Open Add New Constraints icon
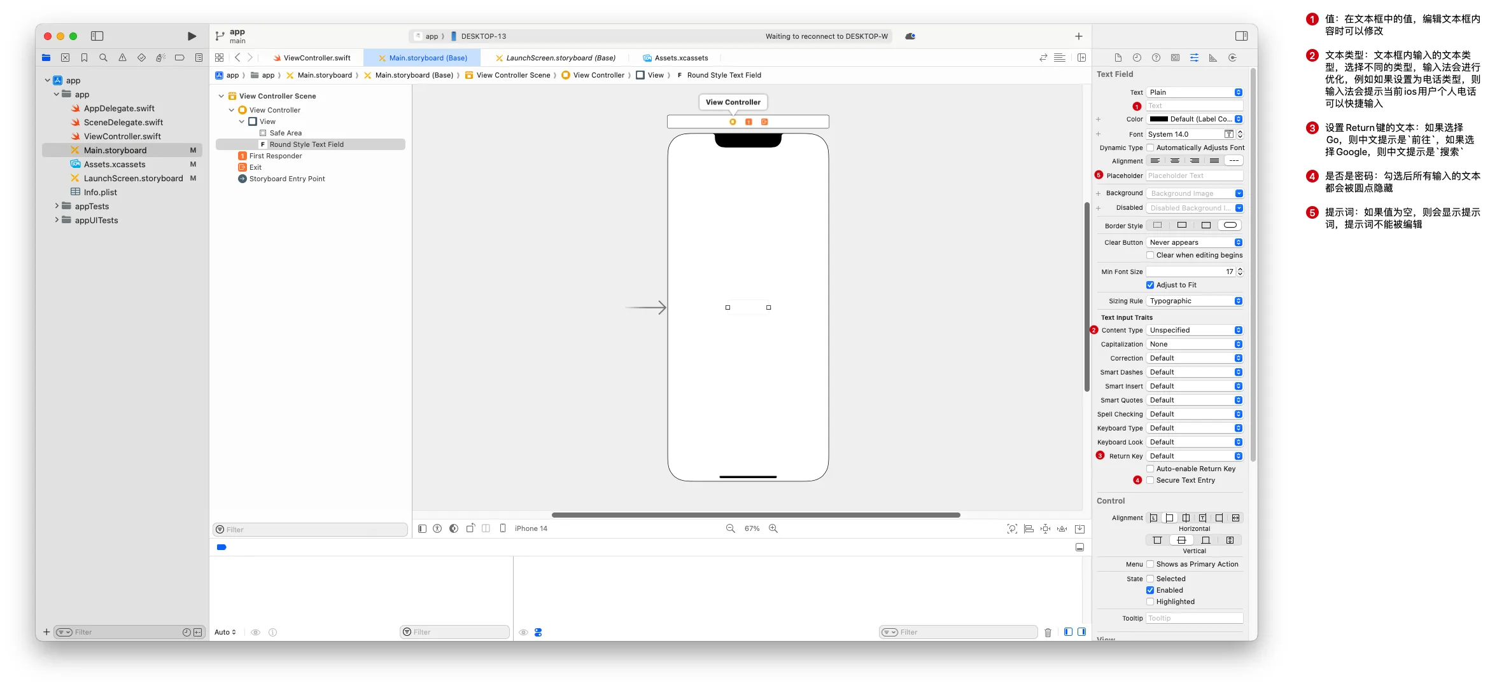 pos(1045,528)
